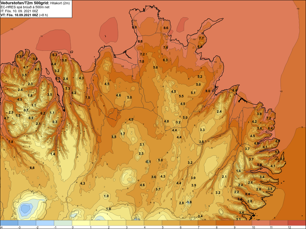Image resolution: width=306 pixels, height=229 pixels.
Task: Click the '6.2' temperature value
Action: pos(43,113)
